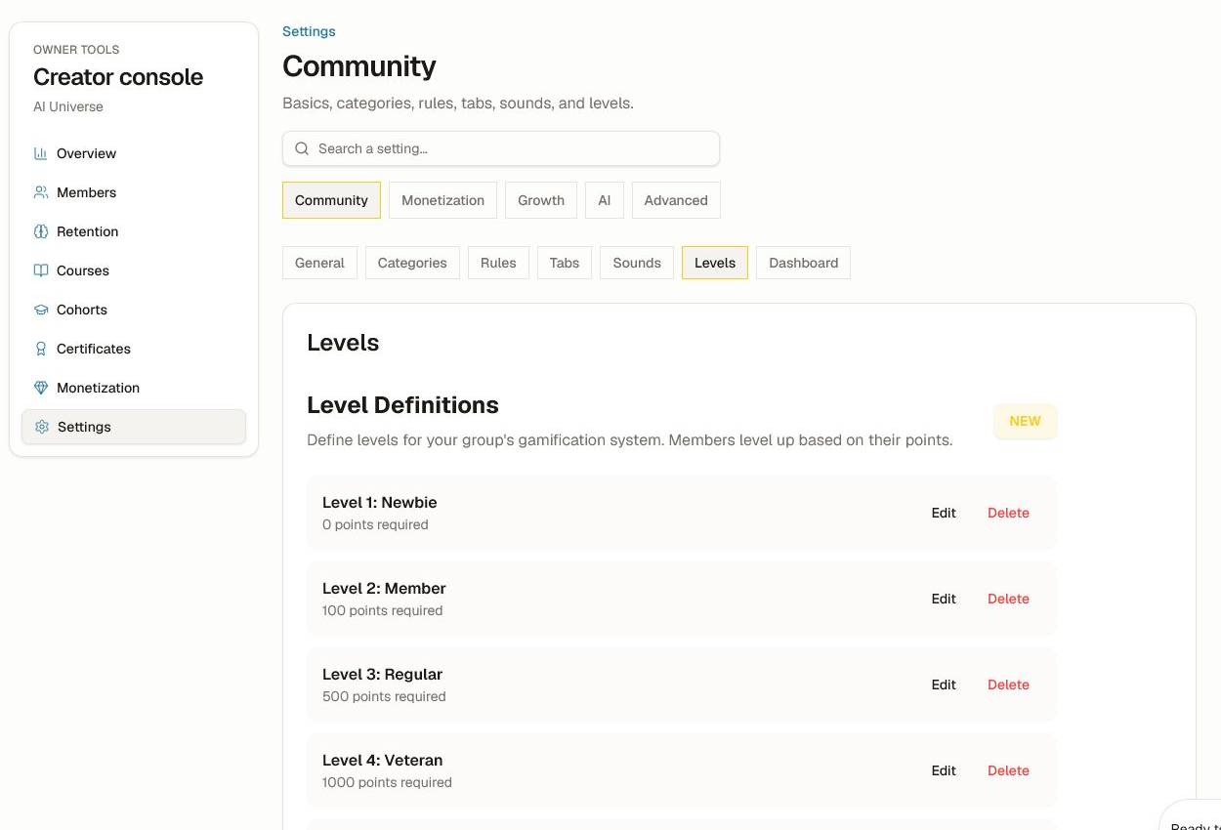Open Courses in the sidebar
The width and height of the screenshot is (1221, 830).
click(x=134, y=270)
